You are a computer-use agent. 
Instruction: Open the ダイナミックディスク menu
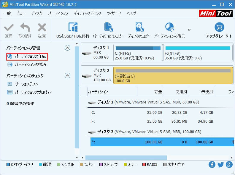click(87, 13)
